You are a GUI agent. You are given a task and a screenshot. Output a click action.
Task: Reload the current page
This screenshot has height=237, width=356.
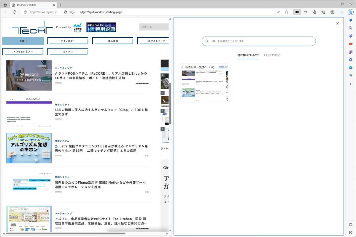point(15,12)
